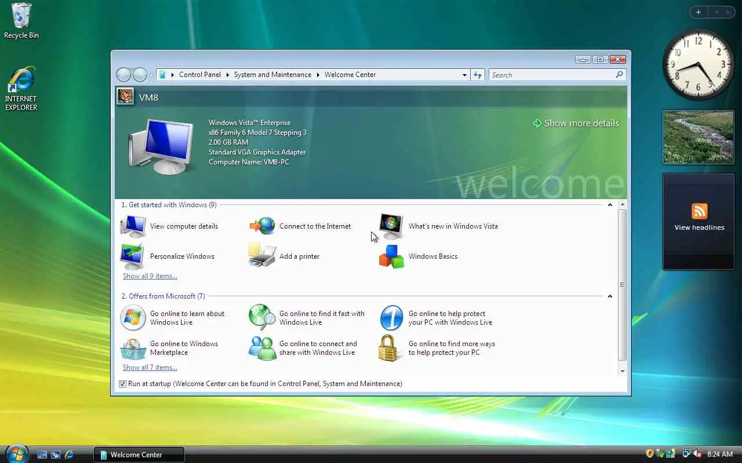Click the connect and share people icon
The height and width of the screenshot is (463, 742).
(x=263, y=348)
